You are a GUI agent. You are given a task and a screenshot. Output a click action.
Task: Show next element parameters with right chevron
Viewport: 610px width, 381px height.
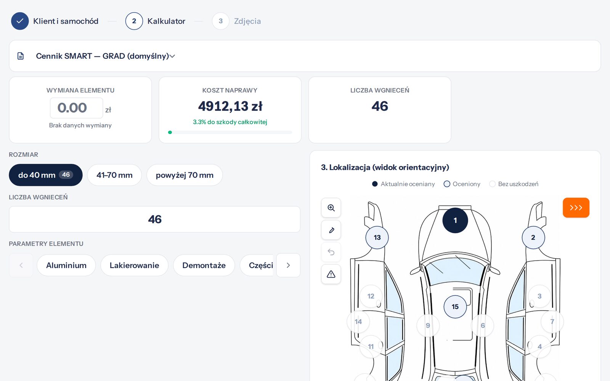288,265
